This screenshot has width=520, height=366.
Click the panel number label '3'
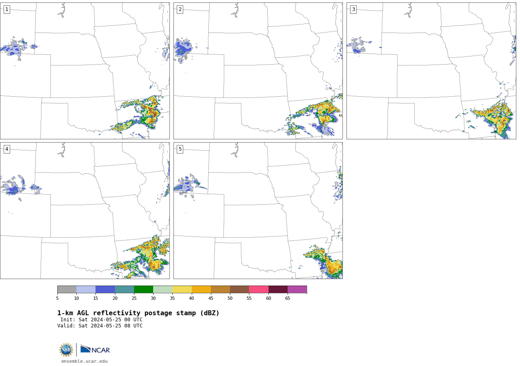click(353, 9)
